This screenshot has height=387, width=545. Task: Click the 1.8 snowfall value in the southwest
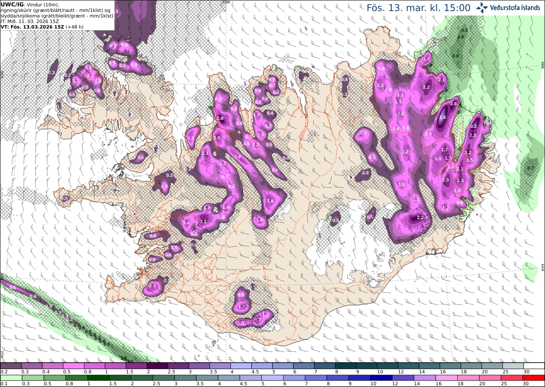tap(153, 286)
